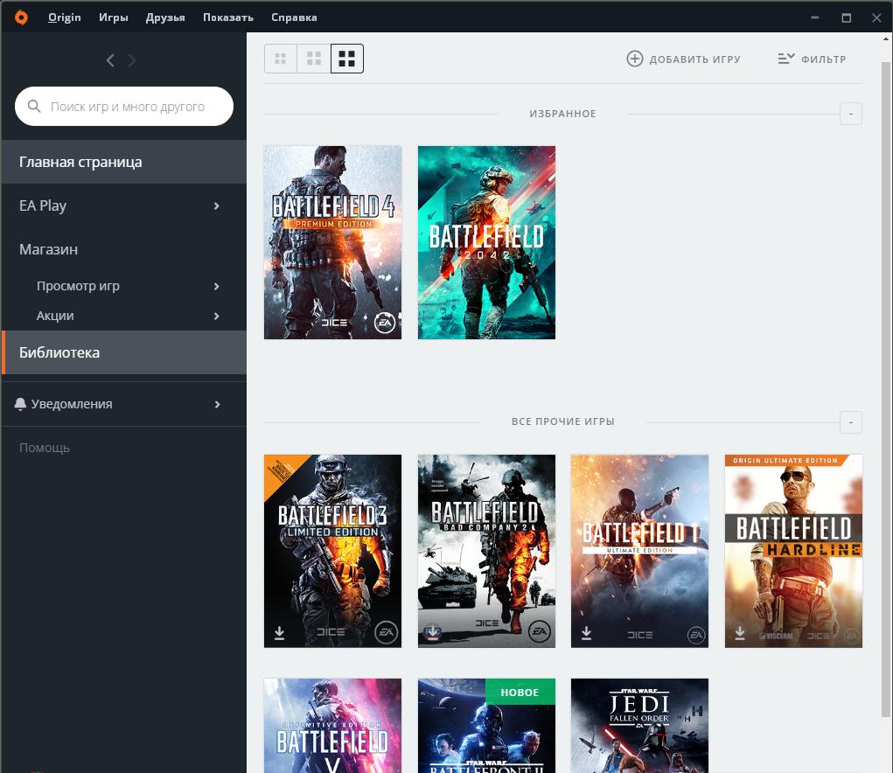Screen dimensions: 893x773
Task: Click the filter lines icon
Action: 786,59
